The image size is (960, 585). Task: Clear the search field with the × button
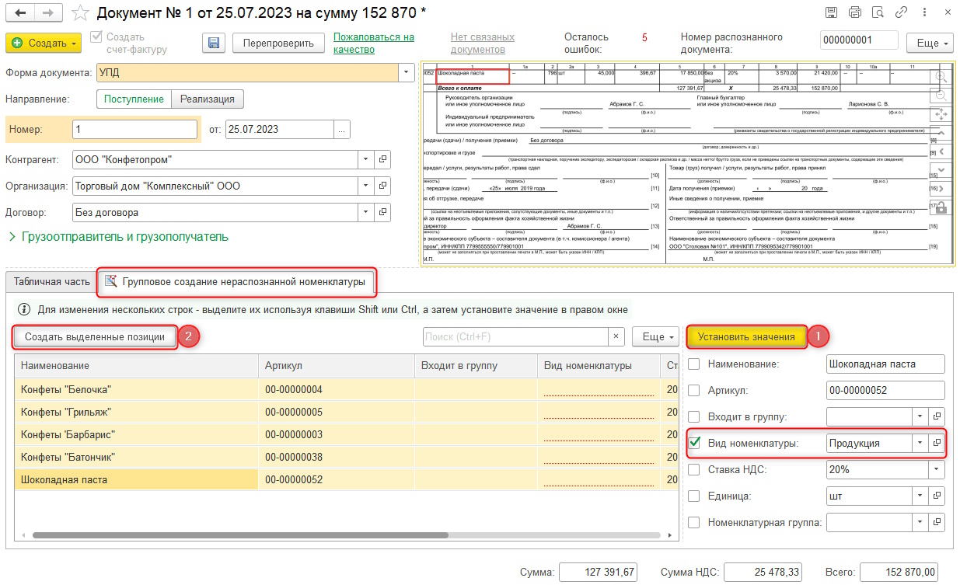616,336
